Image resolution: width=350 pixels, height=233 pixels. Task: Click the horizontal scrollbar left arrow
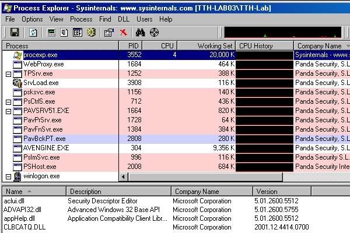124,177
